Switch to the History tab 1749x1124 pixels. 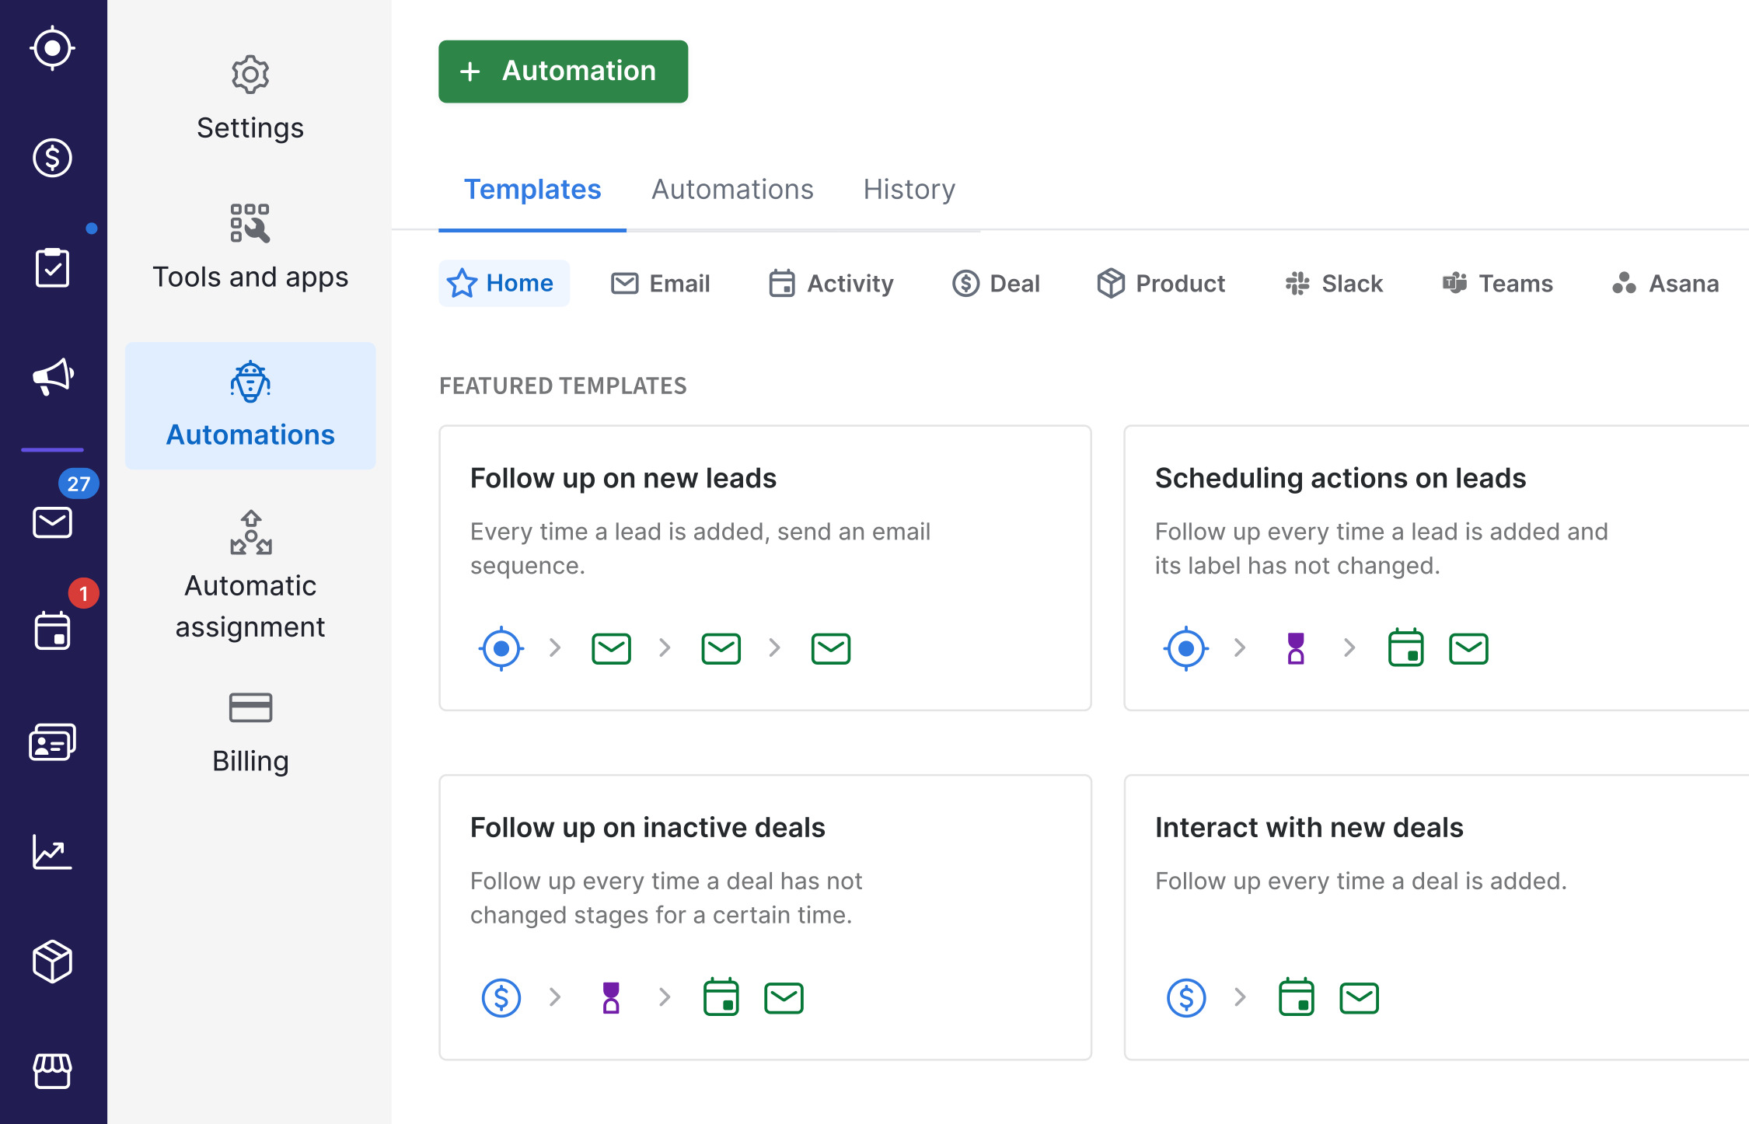coord(910,189)
